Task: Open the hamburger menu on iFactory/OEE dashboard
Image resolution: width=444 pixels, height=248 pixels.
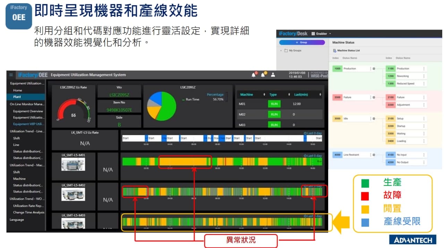Action: click(x=11, y=75)
